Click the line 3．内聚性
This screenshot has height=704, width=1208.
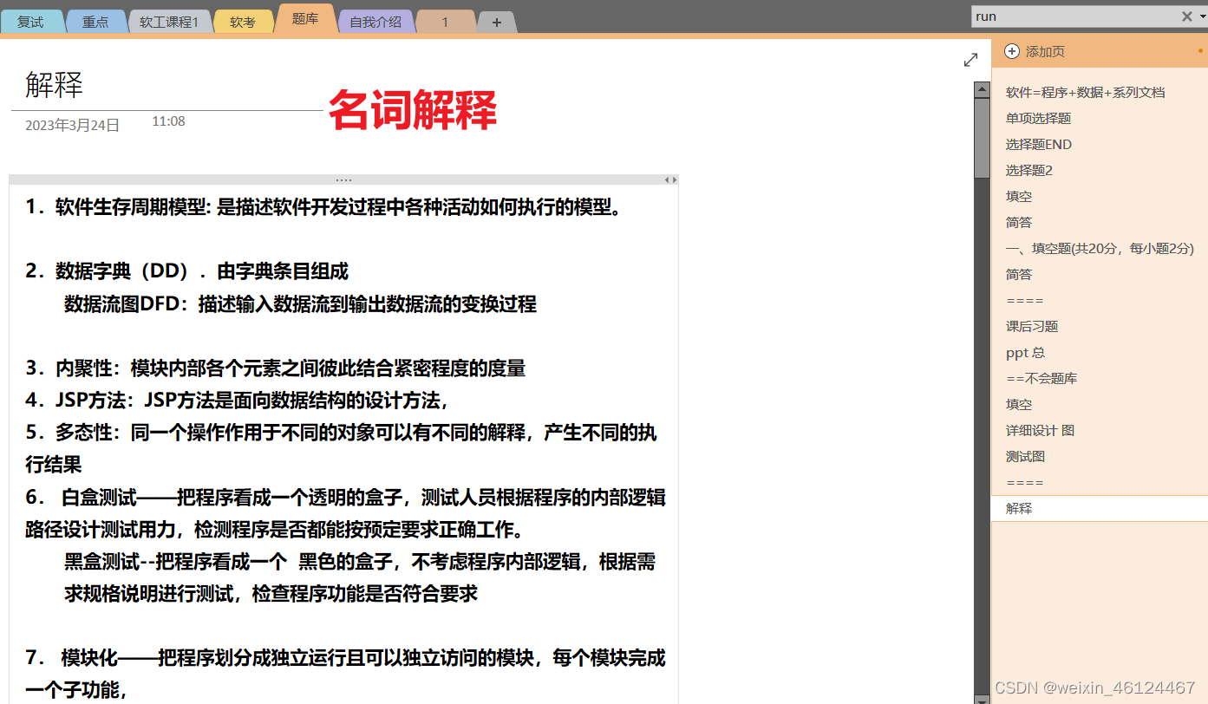(x=275, y=368)
